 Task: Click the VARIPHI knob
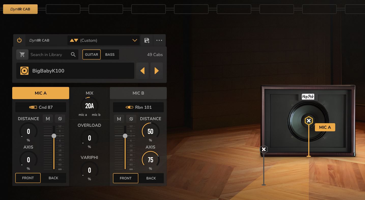[90, 170]
